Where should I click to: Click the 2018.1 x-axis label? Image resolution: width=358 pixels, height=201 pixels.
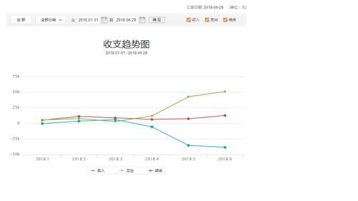(x=43, y=159)
